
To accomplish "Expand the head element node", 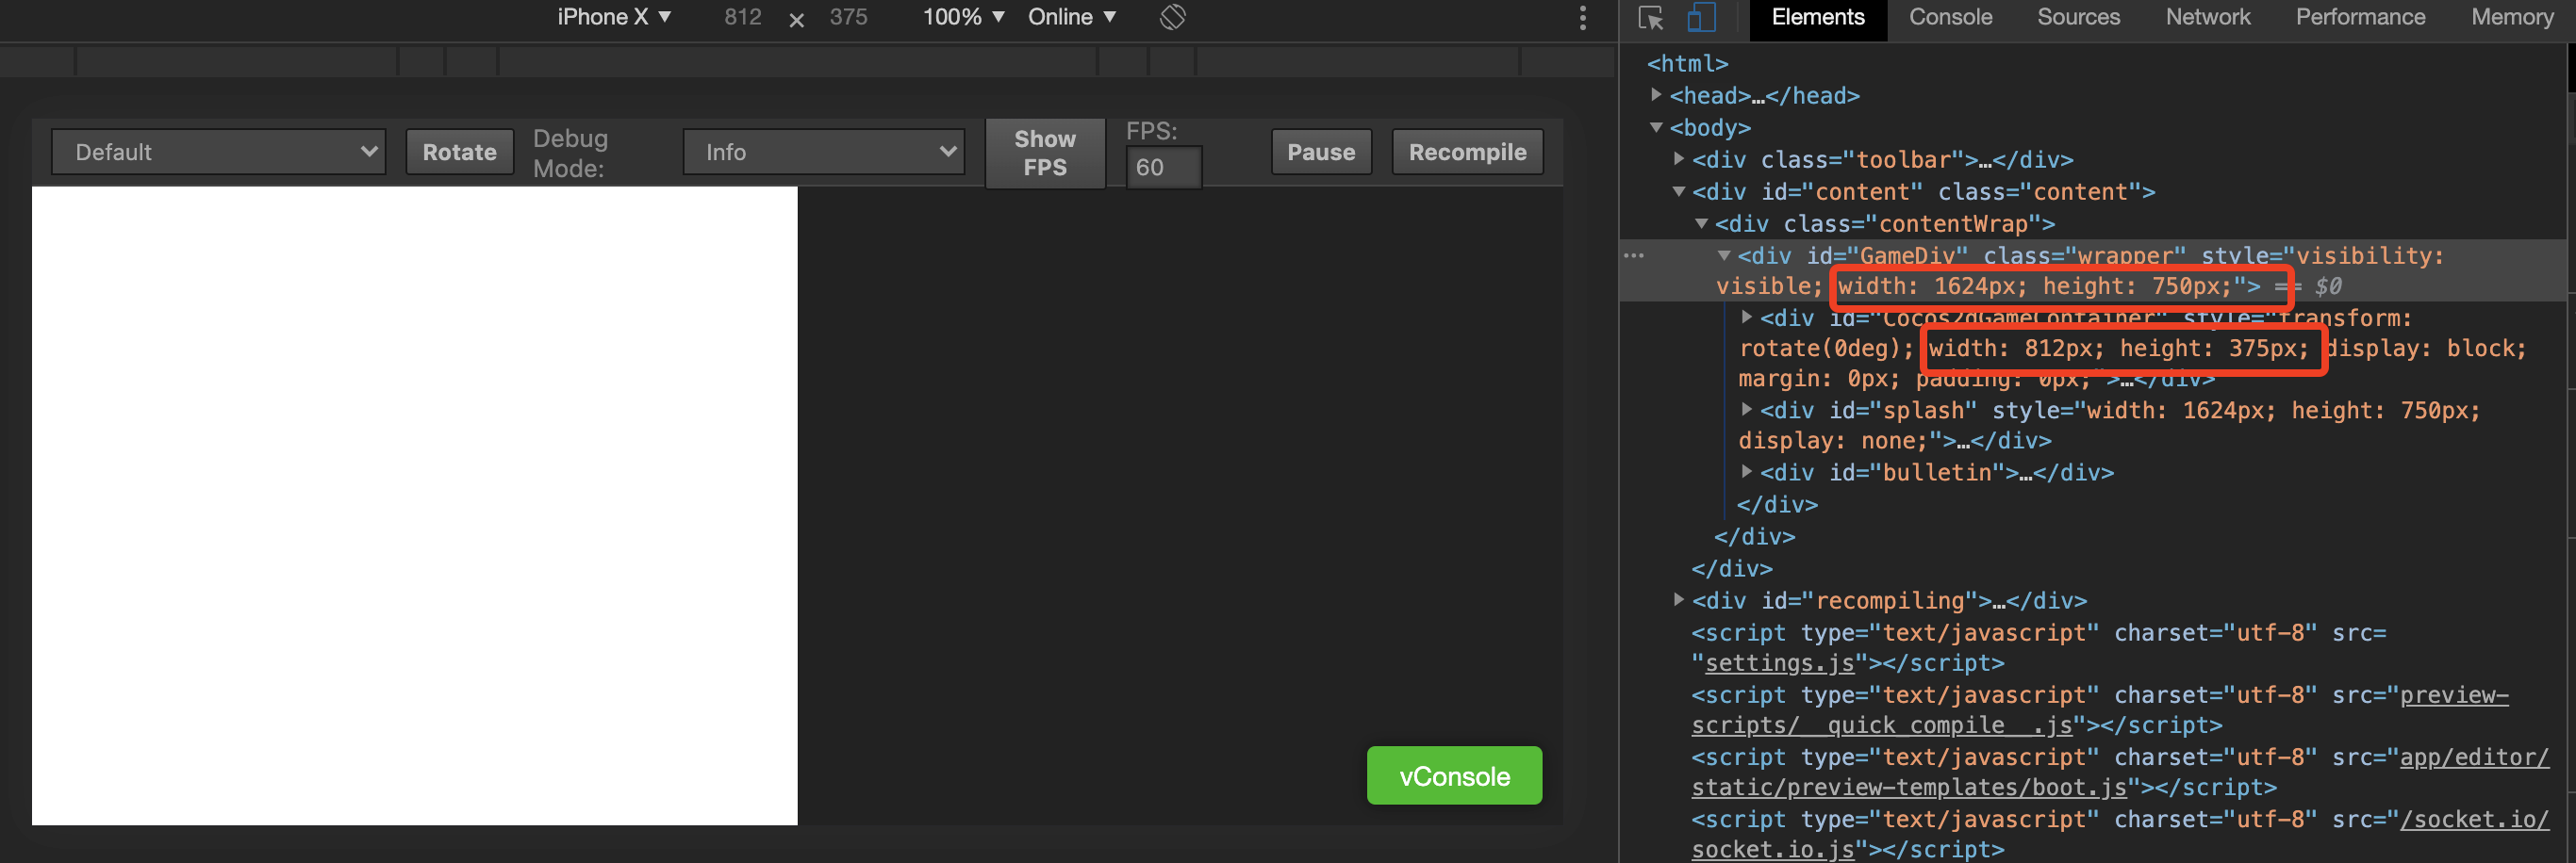I will [1656, 95].
